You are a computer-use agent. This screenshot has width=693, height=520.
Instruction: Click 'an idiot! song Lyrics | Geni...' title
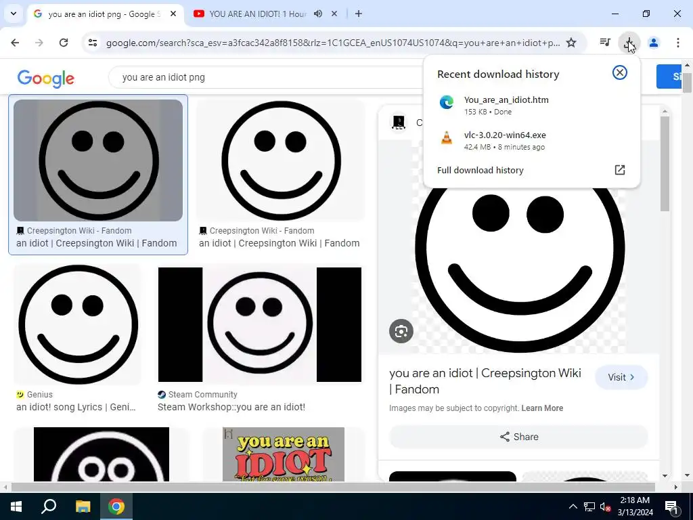(x=76, y=407)
